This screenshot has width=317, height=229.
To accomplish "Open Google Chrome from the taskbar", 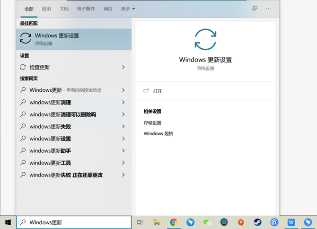I will coord(174,222).
